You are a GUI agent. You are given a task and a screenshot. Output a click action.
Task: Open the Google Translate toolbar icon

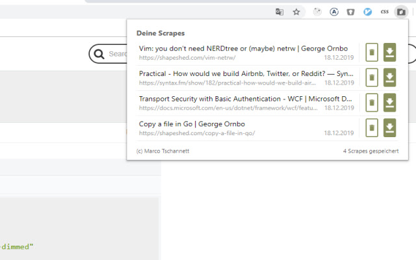pos(279,12)
